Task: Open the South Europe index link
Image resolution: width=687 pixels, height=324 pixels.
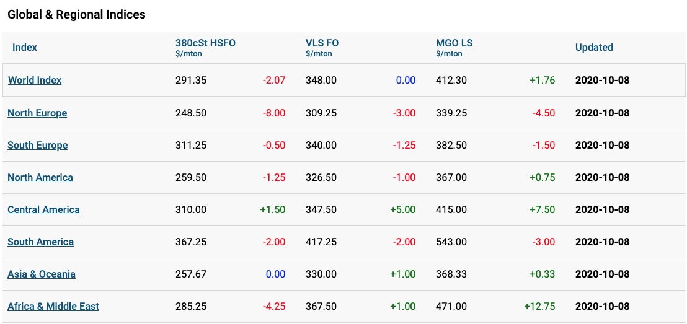Action: pos(38,145)
